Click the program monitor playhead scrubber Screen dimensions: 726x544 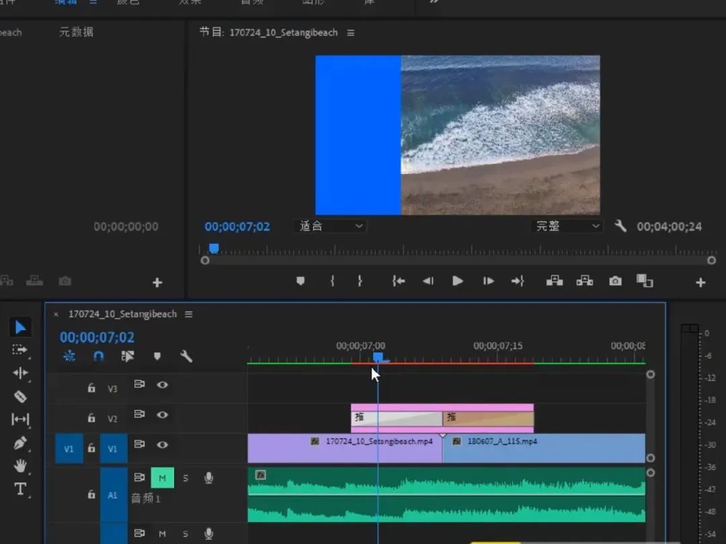pos(214,248)
